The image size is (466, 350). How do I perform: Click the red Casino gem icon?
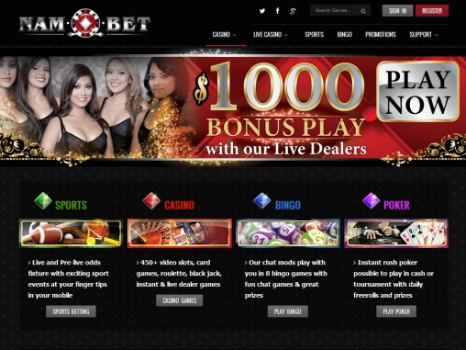(151, 201)
